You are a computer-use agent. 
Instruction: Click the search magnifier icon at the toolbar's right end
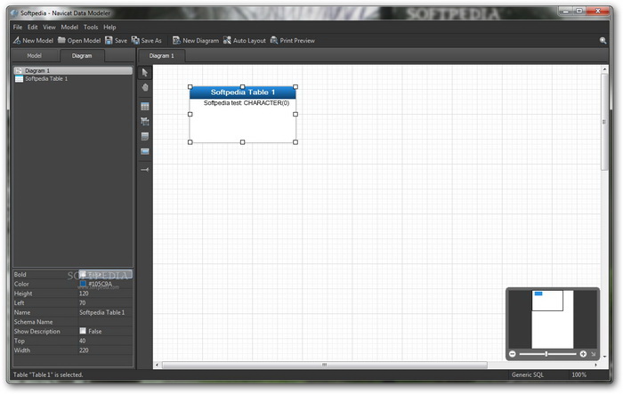(603, 41)
